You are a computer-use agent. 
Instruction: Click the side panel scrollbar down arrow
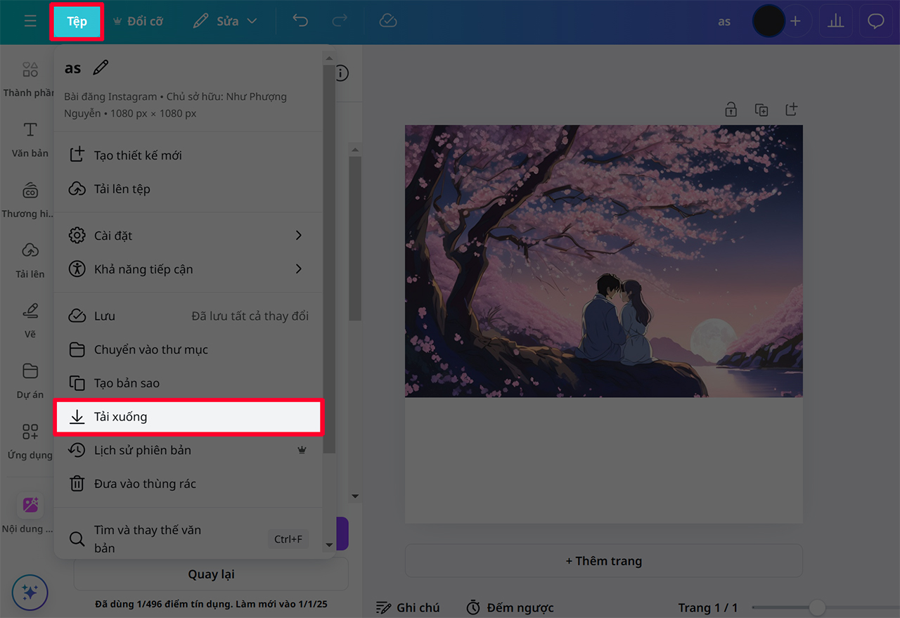355,496
